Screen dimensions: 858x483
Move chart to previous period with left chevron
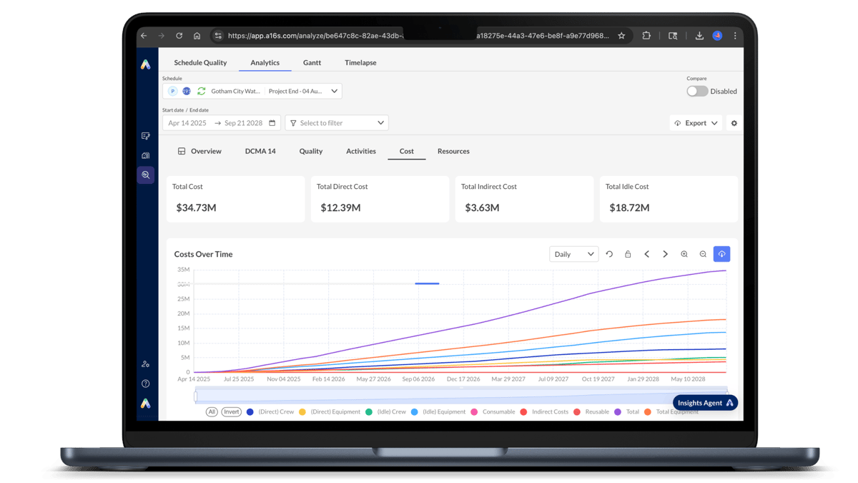coord(646,254)
